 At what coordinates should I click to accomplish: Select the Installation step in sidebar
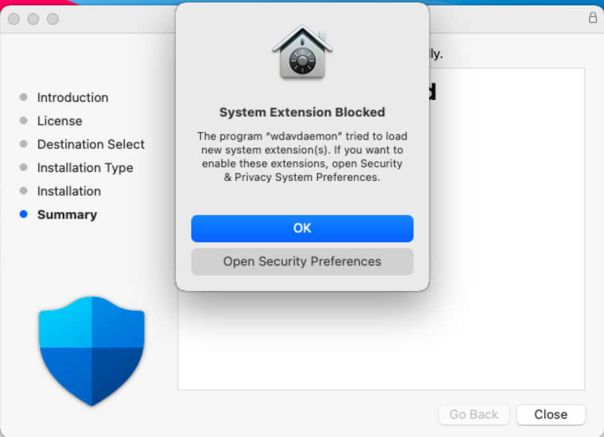69,191
